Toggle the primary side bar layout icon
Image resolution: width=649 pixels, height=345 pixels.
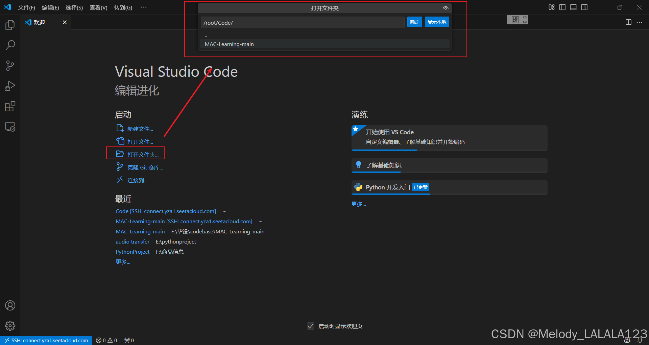(562, 7)
